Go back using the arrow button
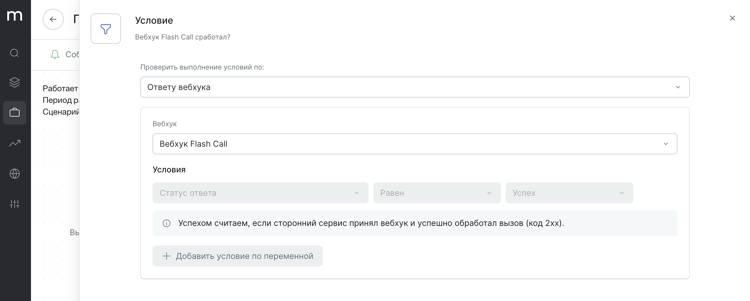This screenshot has height=301, width=750. click(53, 19)
